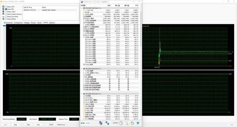Click the HWiNFO vertical scrollbar
This screenshot has width=237, height=127.
141,29
